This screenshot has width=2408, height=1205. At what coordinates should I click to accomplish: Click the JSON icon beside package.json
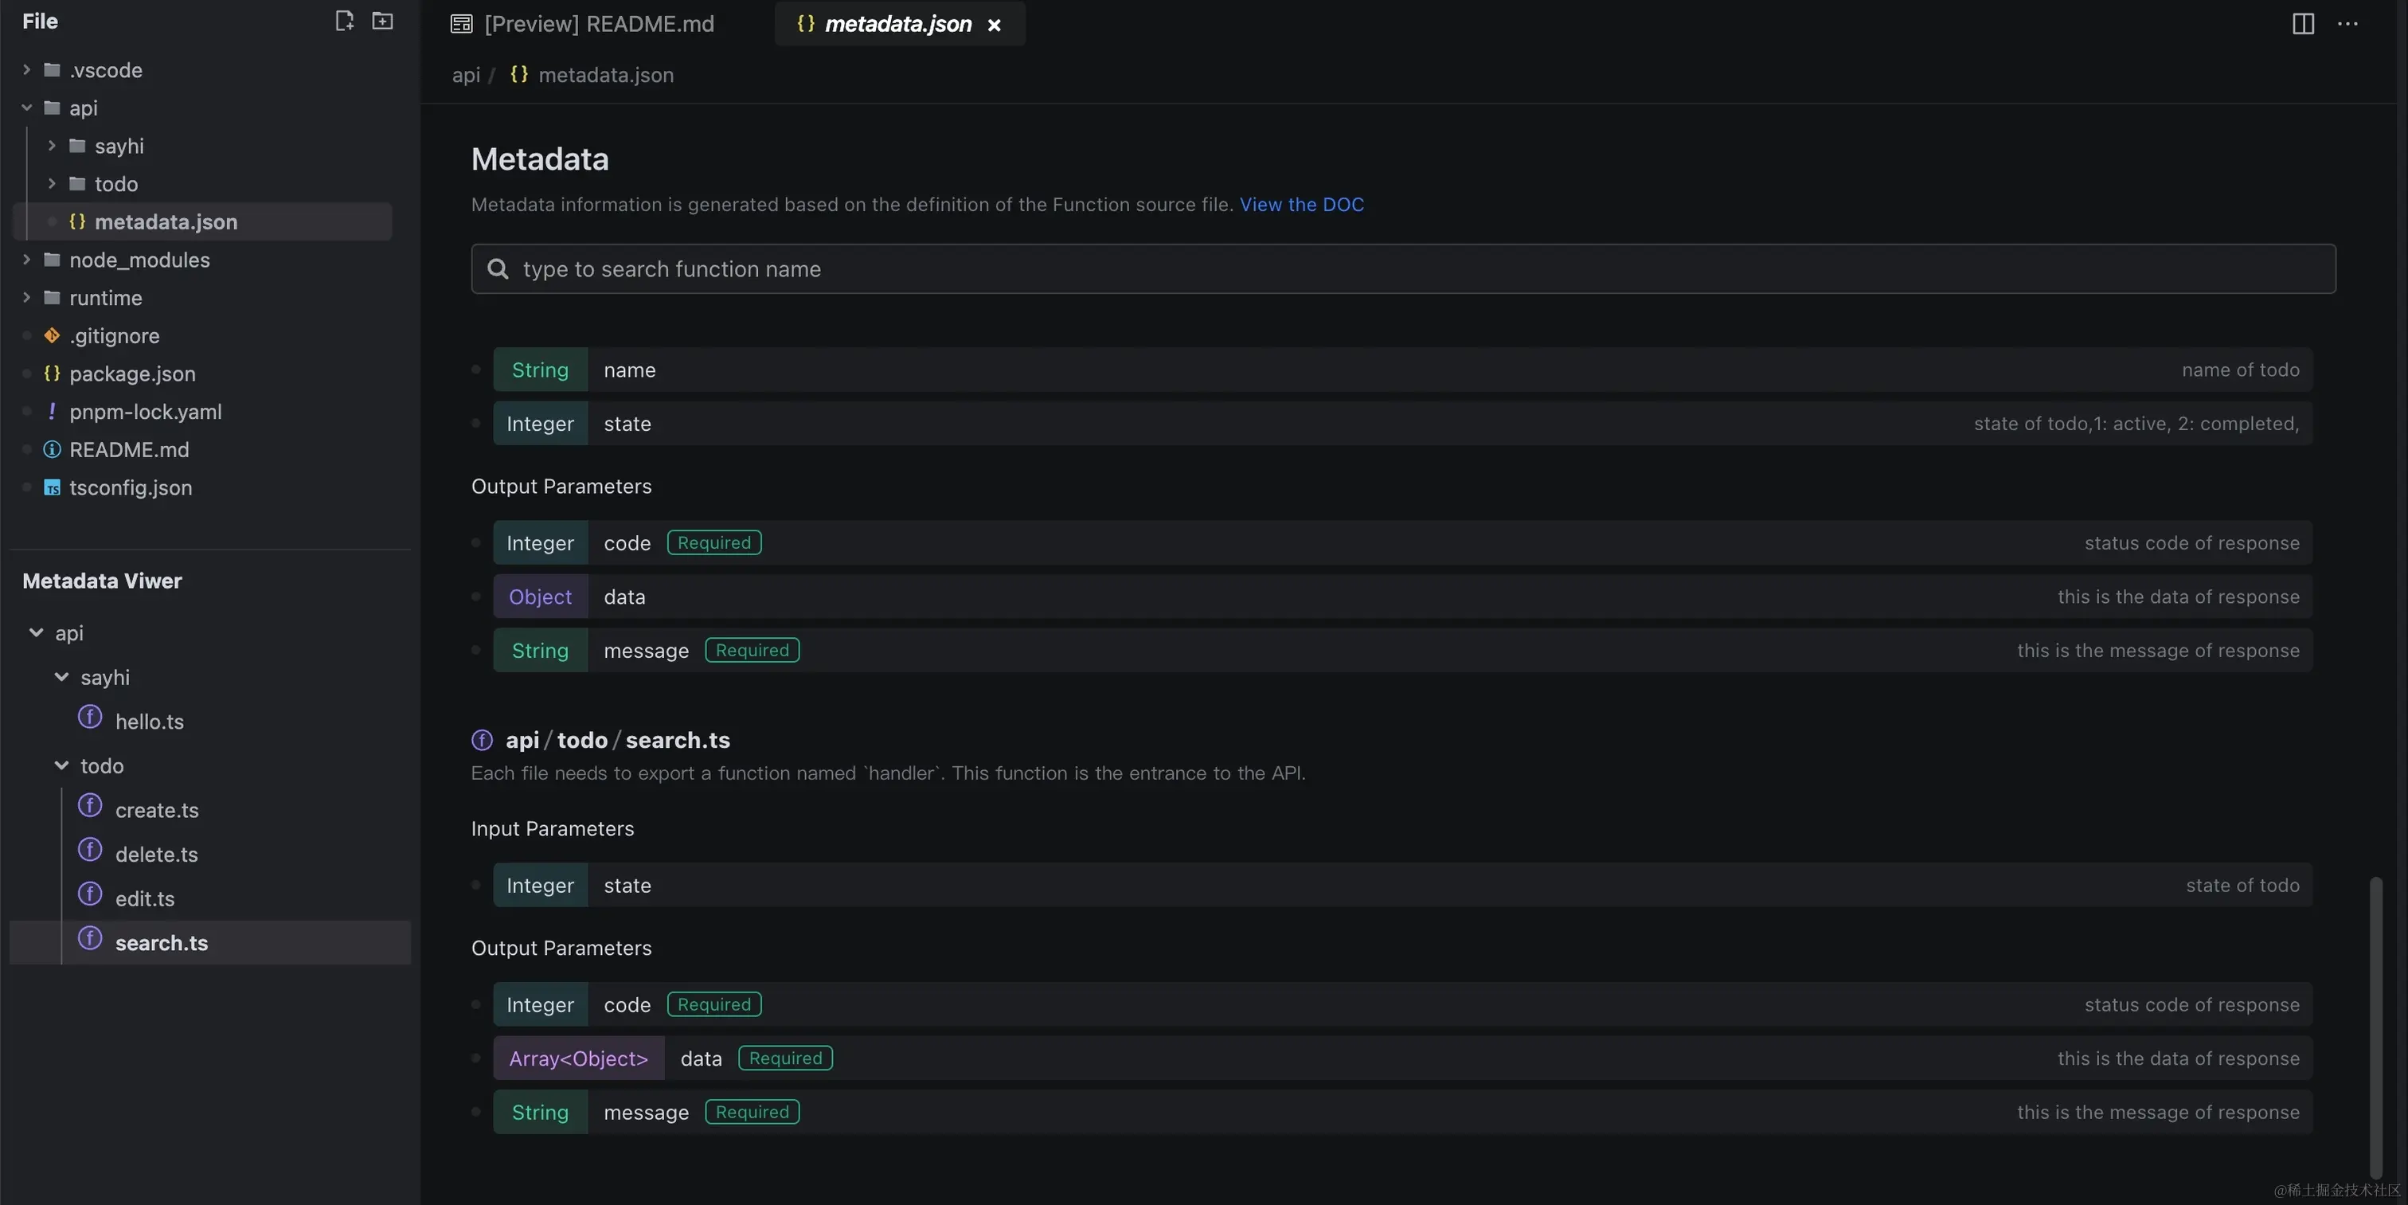click(53, 374)
